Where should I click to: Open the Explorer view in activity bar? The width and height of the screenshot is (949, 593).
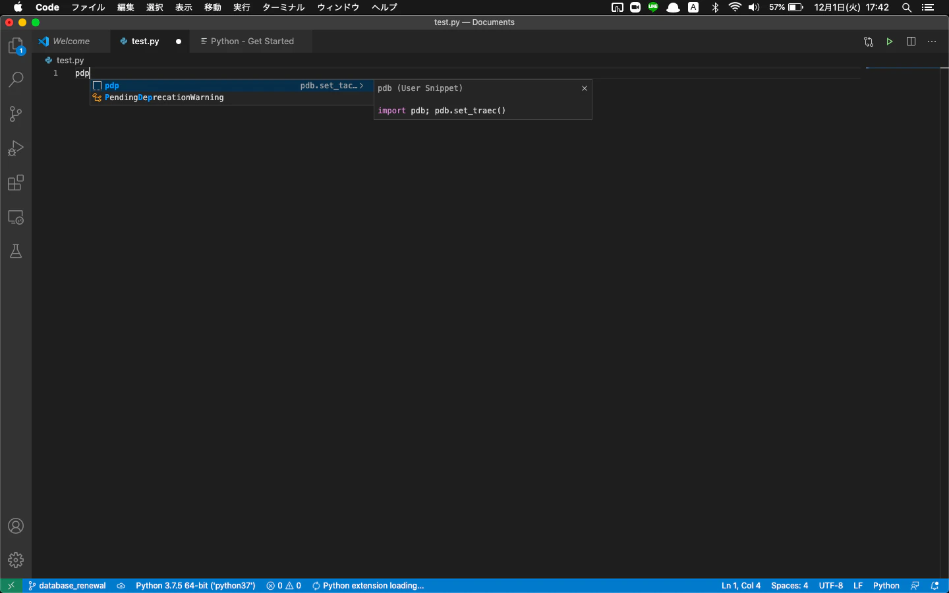pyautogui.click(x=16, y=46)
